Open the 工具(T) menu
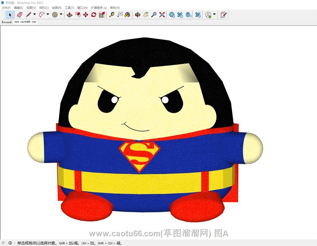Screen dimensions: 317x246 [69, 8]
